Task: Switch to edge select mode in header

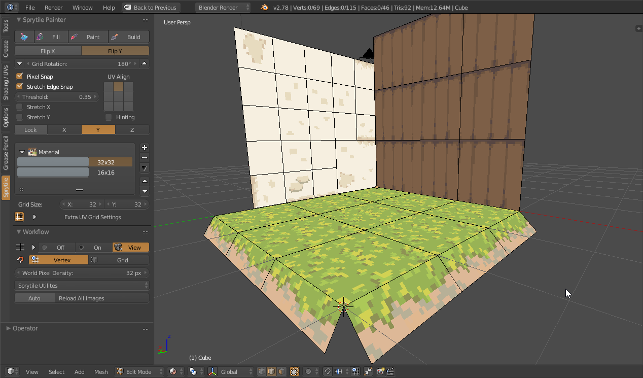Action: click(x=272, y=371)
